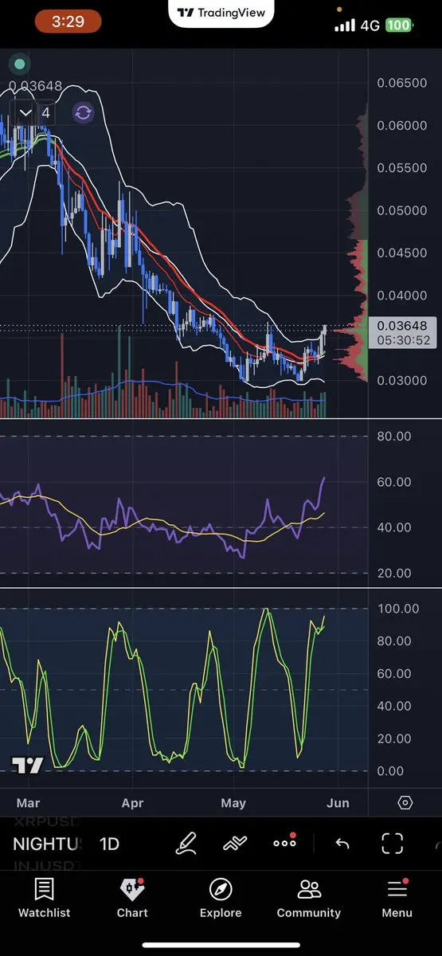The image size is (442, 956).
Task: Tap the stochastic 100.00 scale label
Action: click(398, 609)
